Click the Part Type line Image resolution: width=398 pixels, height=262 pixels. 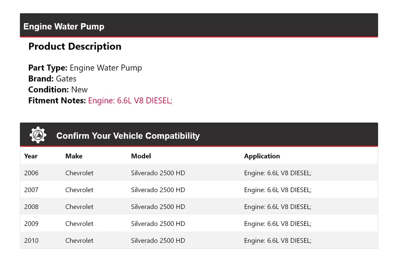(x=85, y=68)
